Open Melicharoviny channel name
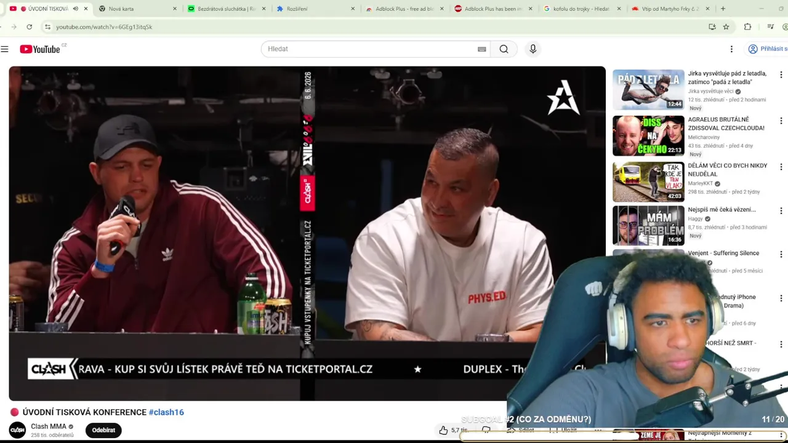The width and height of the screenshot is (788, 443). pos(704,137)
